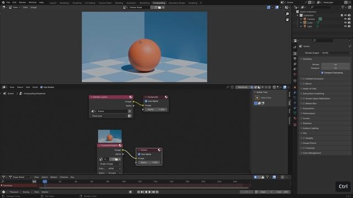Jump to the end frame button

[x=157, y=192]
